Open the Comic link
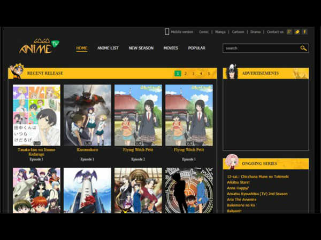 [204, 32]
